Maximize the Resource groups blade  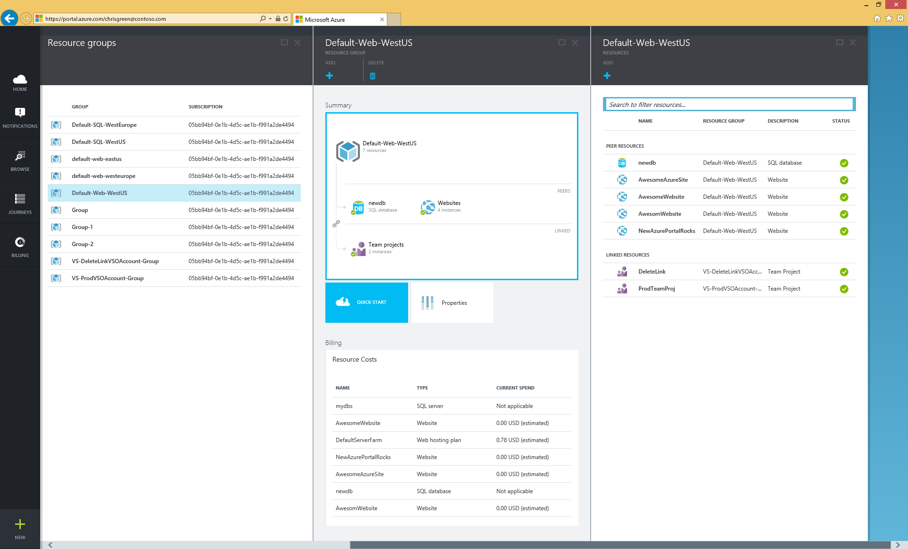[284, 43]
